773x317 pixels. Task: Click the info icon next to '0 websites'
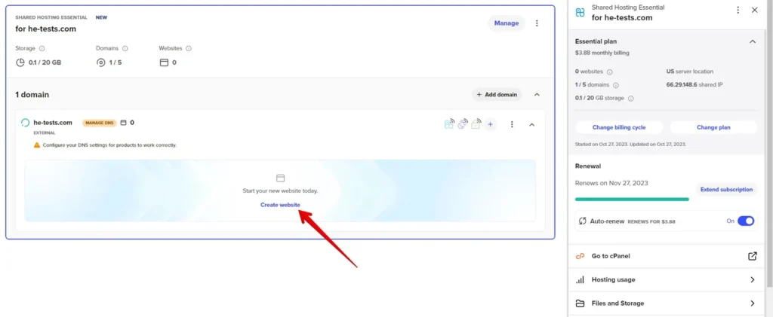(609, 72)
